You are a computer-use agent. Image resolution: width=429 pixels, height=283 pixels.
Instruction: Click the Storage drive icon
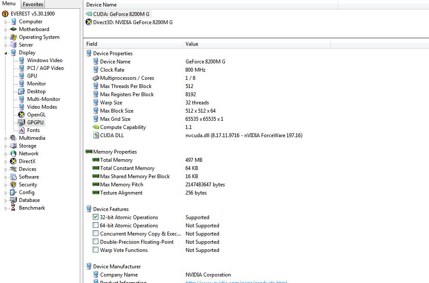tap(13, 146)
